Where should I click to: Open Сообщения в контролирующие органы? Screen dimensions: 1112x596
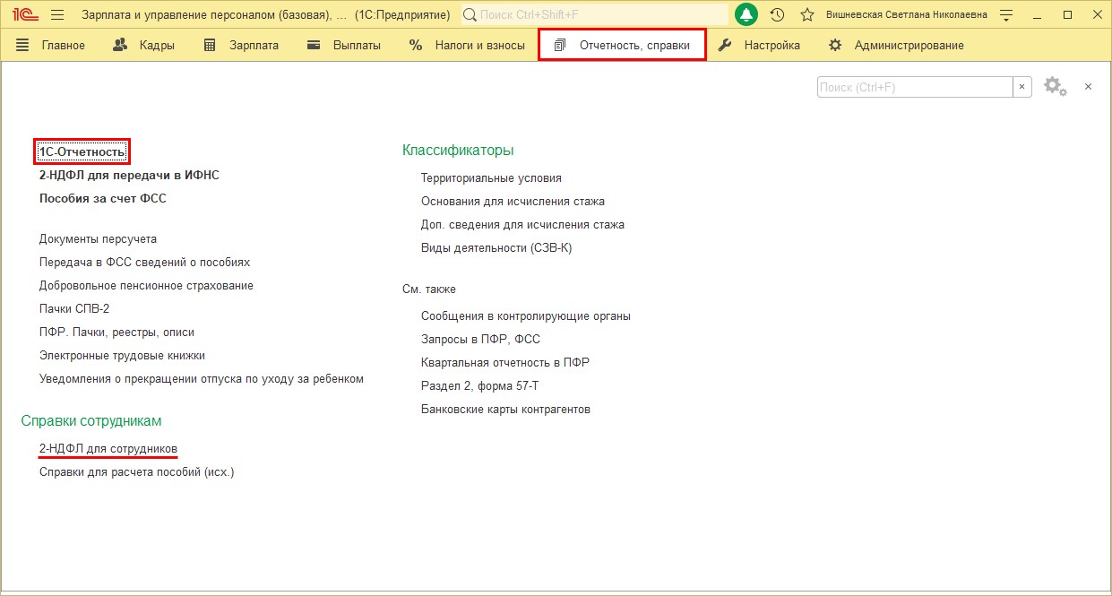pyautogui.click(x=526, y=316)
